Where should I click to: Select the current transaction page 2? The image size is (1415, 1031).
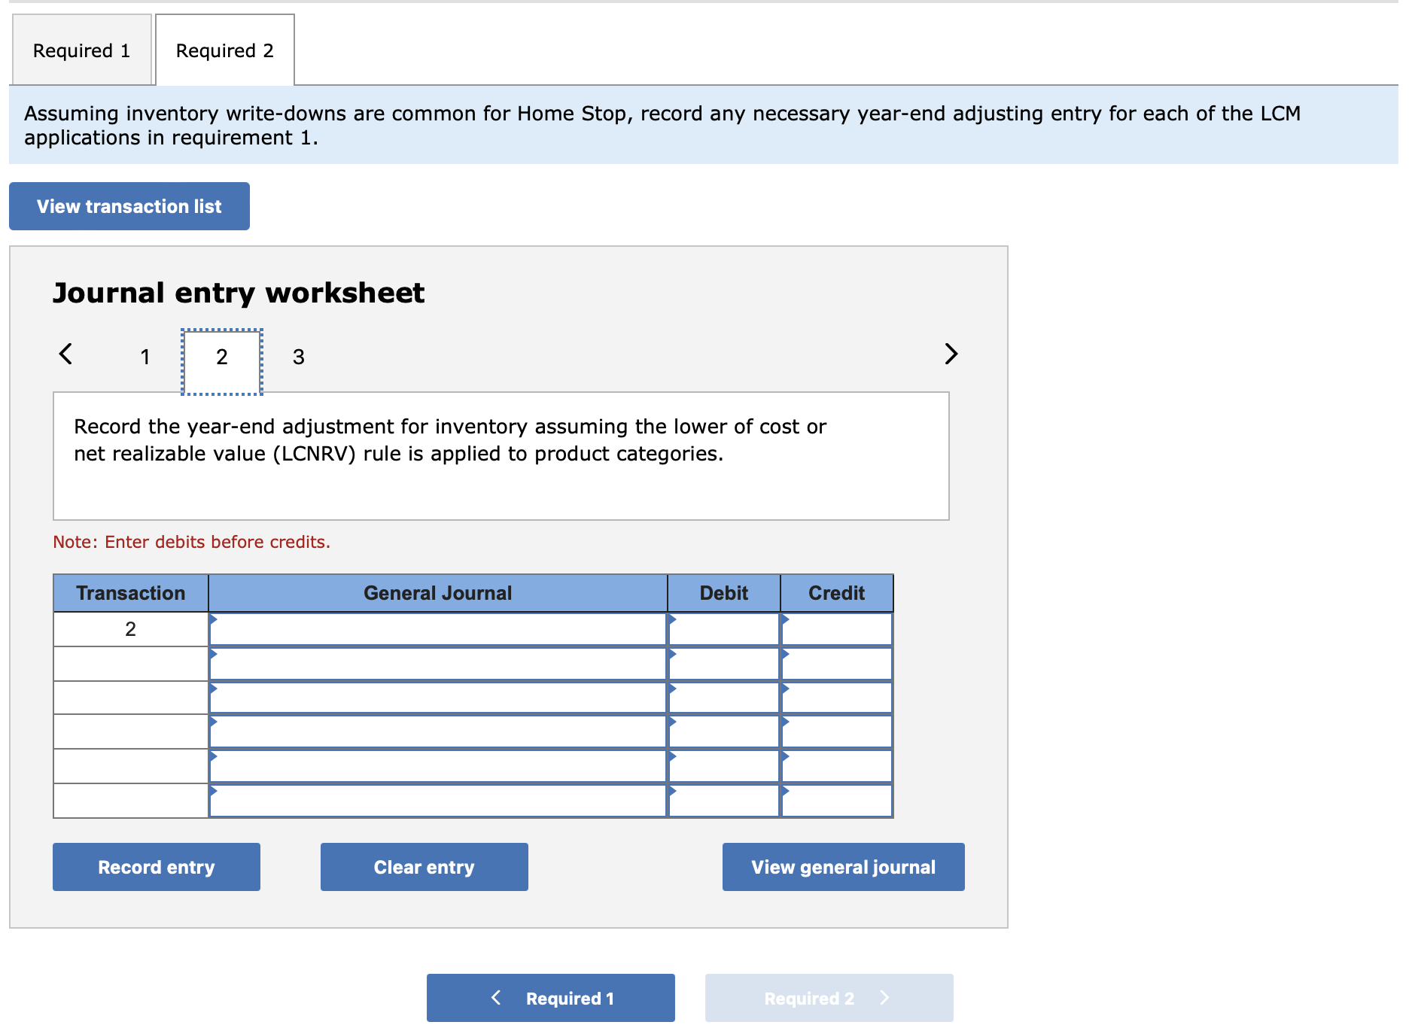tap(221, 357)
